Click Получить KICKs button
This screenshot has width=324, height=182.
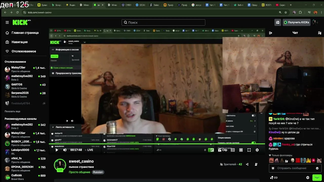pos(296,22)
